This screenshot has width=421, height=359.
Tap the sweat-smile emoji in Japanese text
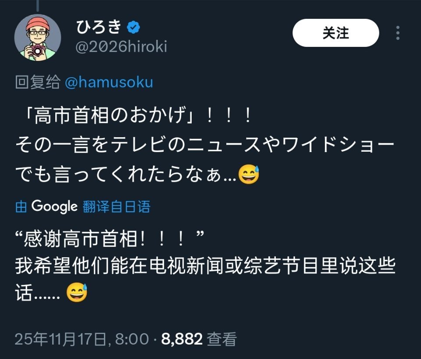point(249,174)
